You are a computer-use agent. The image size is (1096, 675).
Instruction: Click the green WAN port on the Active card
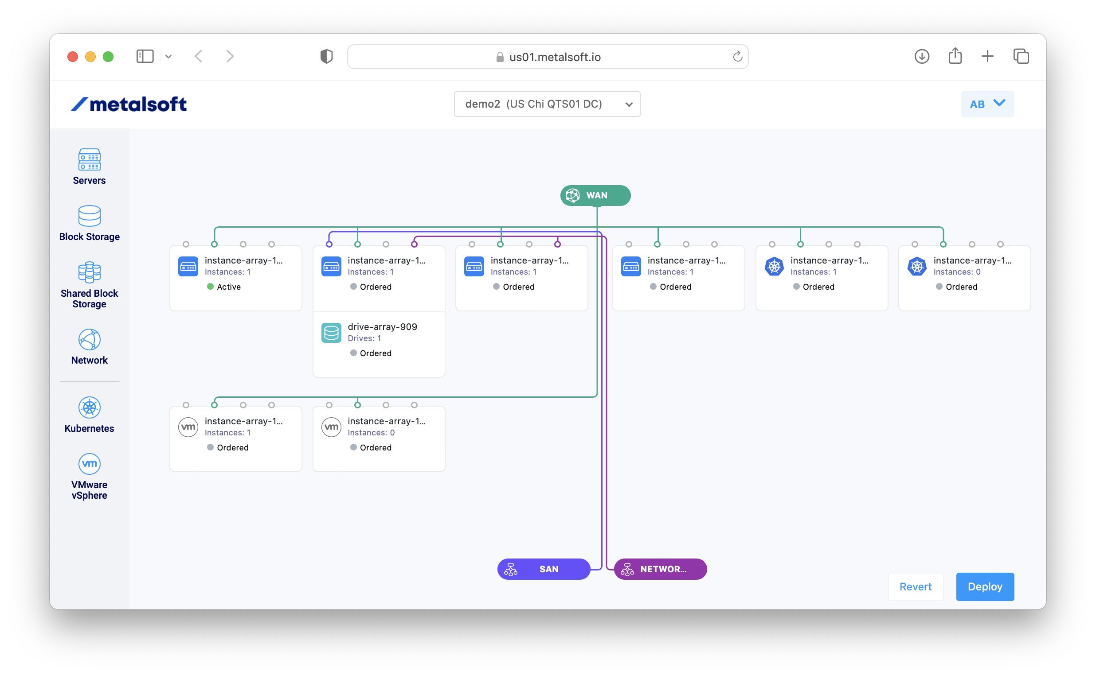[215, 244]
